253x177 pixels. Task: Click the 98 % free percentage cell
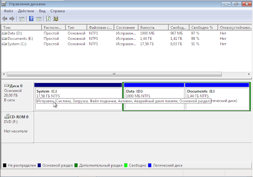pyautogui.click(x=195, y=39)
